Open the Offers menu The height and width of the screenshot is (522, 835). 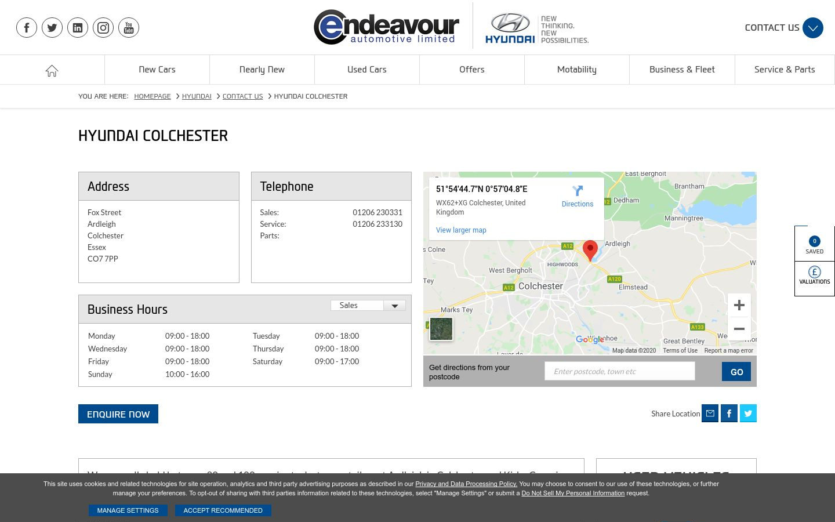[x=472, y=70]
